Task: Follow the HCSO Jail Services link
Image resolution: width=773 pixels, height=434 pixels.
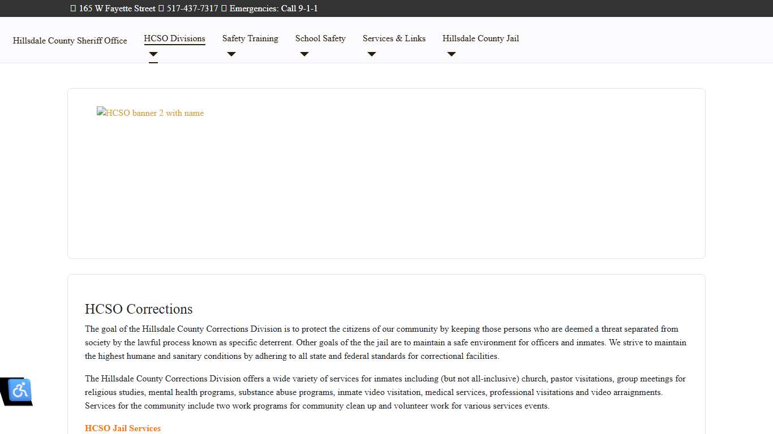Action: point(123,428)
